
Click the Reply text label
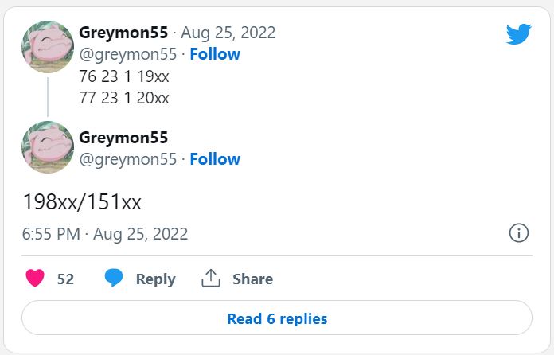tap(155, 279)
